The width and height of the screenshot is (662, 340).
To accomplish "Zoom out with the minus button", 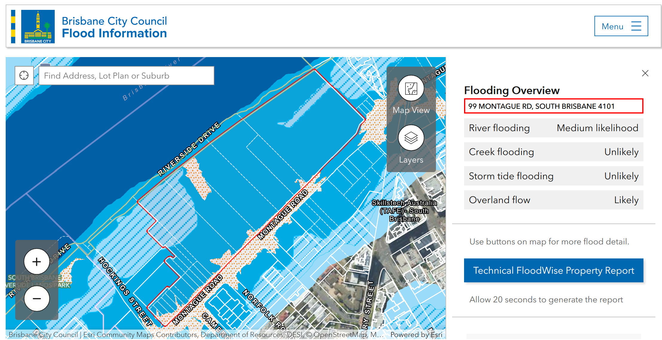I will 37,298.
